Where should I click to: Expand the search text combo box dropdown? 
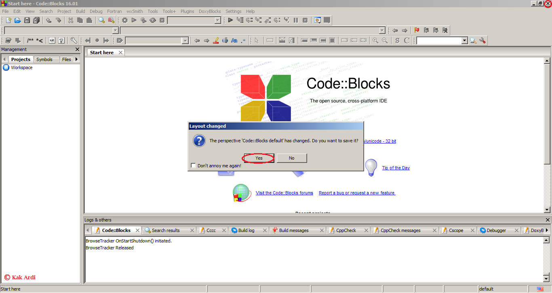116,30
